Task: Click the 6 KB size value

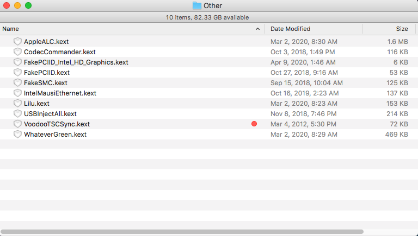Action: pyautogui.click(x=401, y=62)
